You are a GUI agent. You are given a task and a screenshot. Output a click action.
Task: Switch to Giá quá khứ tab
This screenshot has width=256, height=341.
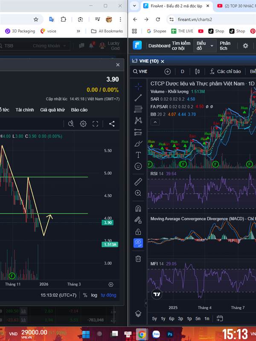click(x=52, y=110)
